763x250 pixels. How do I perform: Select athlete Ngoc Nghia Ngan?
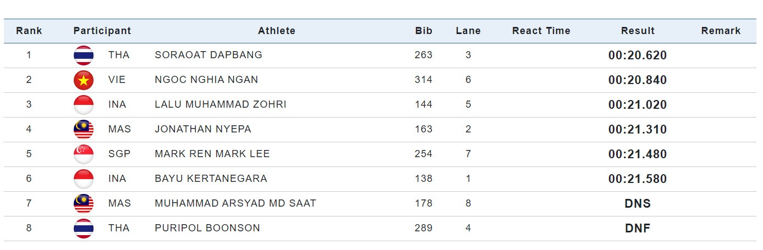(x=206, y=80)
